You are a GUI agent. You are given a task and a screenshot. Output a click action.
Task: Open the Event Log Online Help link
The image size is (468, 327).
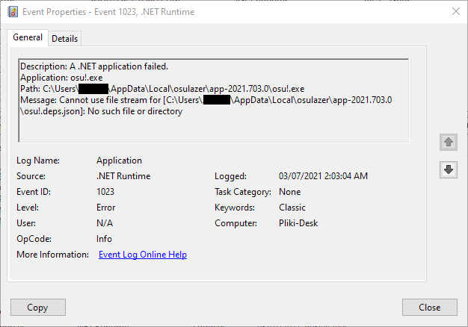click(x=143, y=255)
